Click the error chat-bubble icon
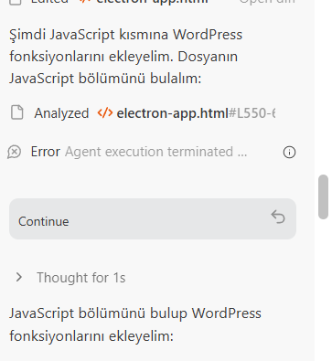Viewport: 332px width, 361px height. (x=15, y=152)
